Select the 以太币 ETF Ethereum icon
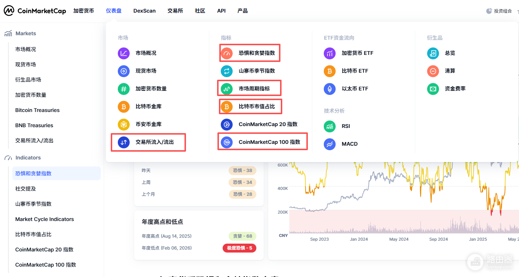This screenshot has width=519, height=277. point(330,89)
